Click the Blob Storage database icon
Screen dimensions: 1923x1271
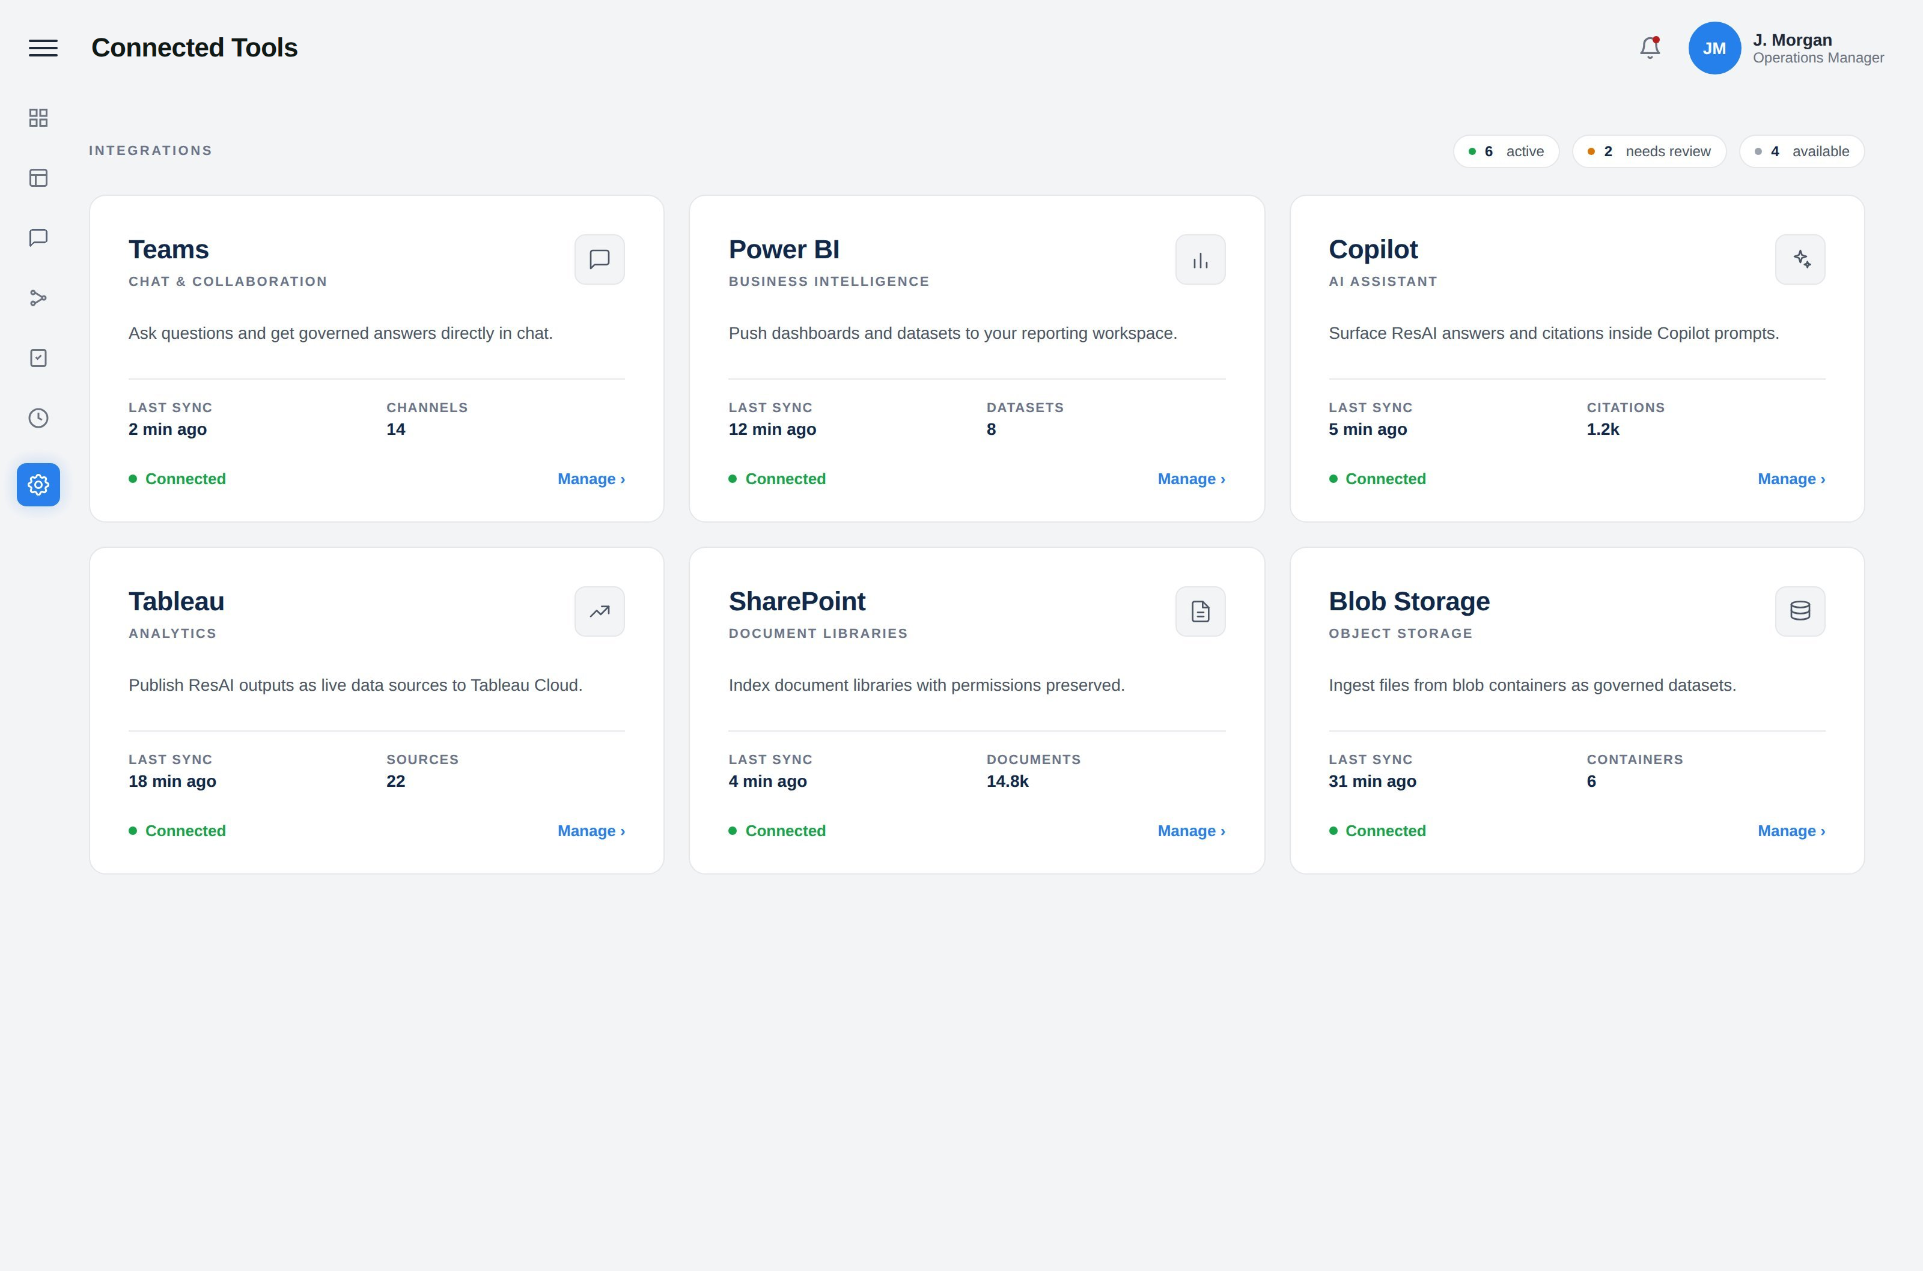(x=1800, y=611)
